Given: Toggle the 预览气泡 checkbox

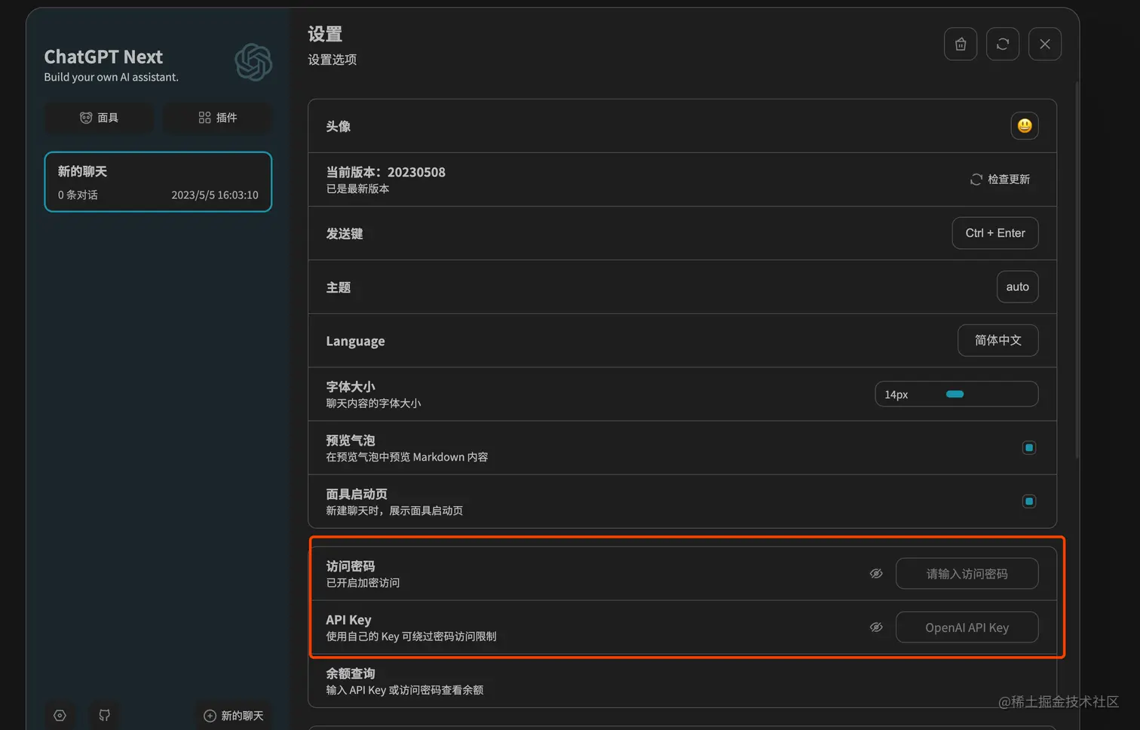Looking at the screenshot, I should coord(1028,448).
